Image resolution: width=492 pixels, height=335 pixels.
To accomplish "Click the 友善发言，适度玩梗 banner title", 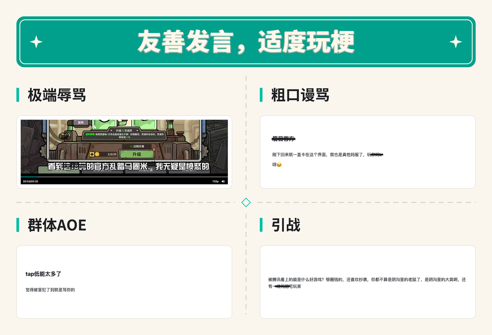I will pyautogui.click(x=246, y=42).
